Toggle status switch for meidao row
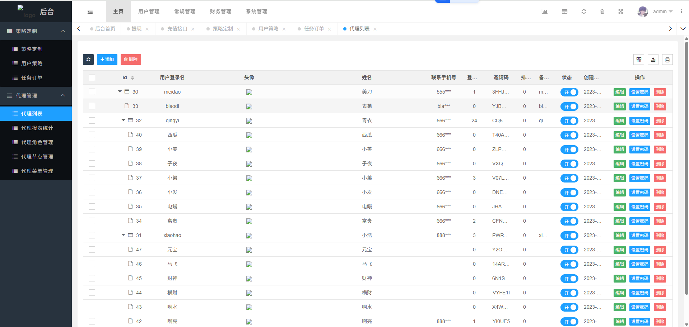 pyautogui.click(x=569, y=92)
